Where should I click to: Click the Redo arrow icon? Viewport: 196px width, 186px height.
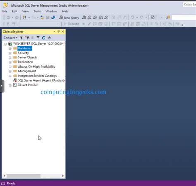pyautogui.click(x=141, y=17)
